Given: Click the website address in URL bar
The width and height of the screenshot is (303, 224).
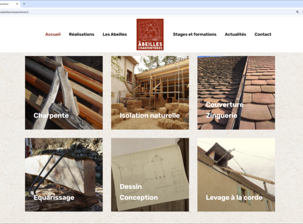Looking at the screenshot, I should pos(14,12).
